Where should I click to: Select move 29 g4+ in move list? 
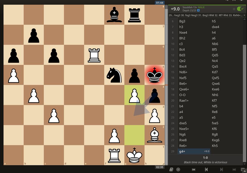coord(182,151)
